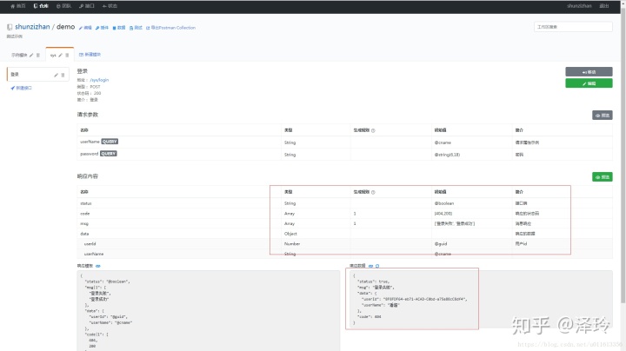Image resolution: width=626 pixels, height=351 pixels.
Task: Click the green edit button
Action: 589,83
